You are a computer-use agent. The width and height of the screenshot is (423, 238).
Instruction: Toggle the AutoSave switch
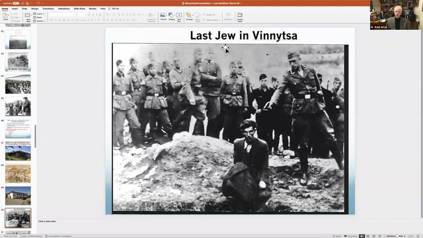click(16, 3)
